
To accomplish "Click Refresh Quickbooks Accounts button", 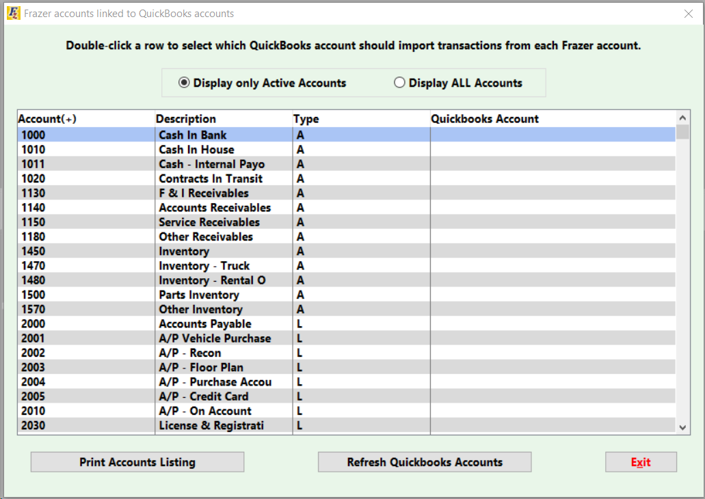I will click(425, 462).
